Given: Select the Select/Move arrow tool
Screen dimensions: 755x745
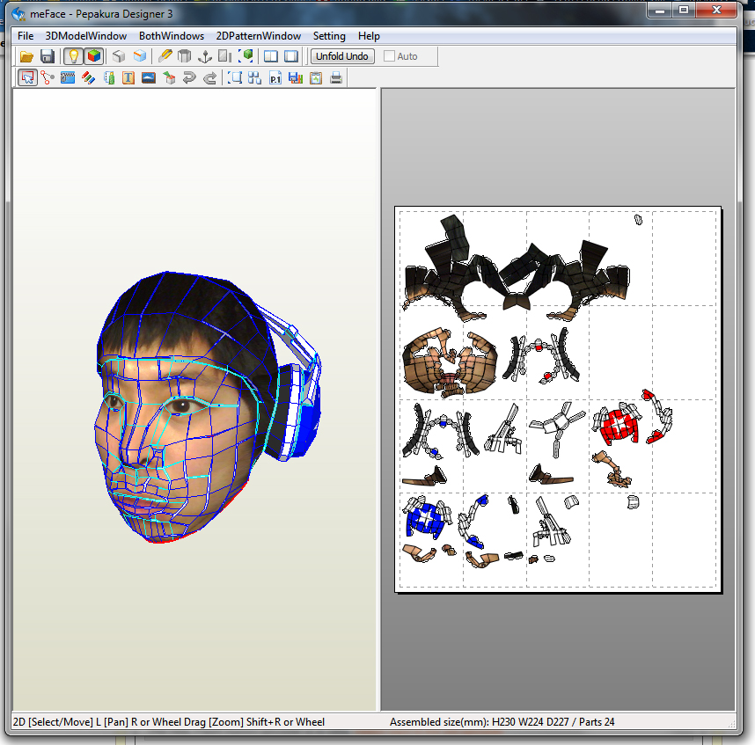Looking at the screenshot, I should (27, 77).
